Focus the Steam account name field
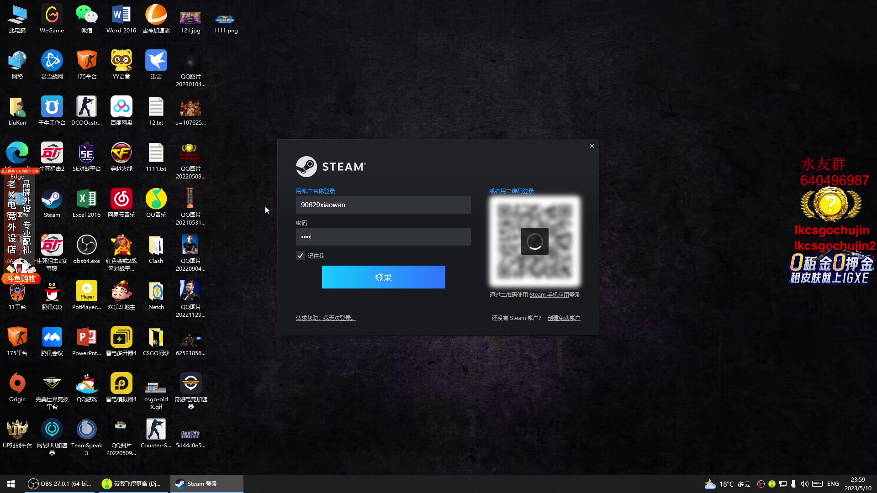 point(383,205)
